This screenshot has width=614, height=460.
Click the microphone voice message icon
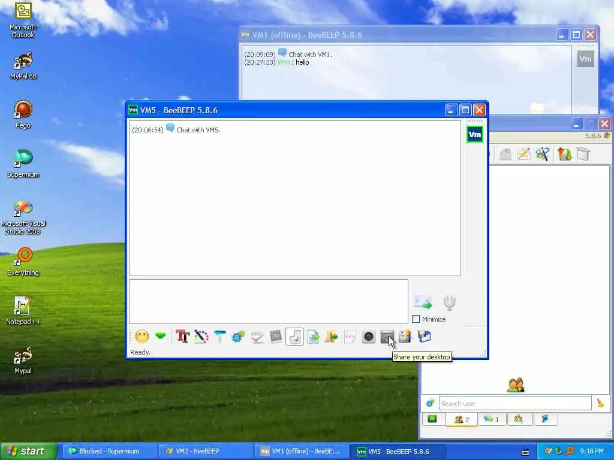[450, 302]
